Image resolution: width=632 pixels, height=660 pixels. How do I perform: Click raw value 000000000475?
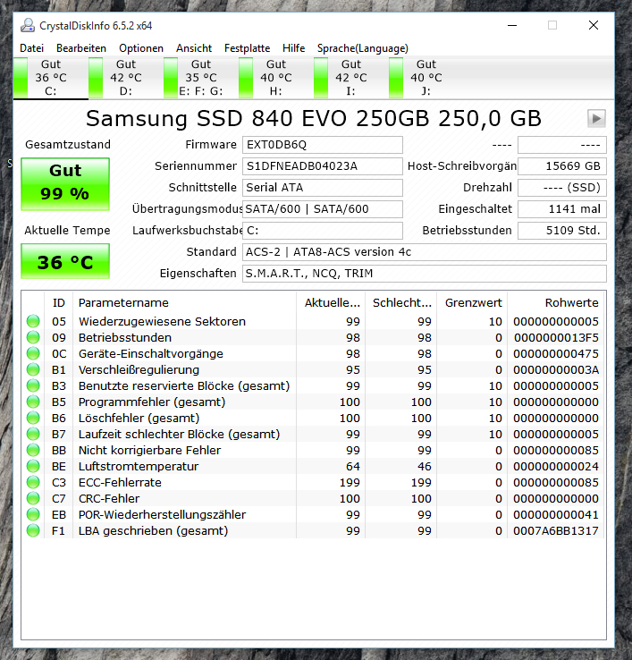click(x=556, y=353)
